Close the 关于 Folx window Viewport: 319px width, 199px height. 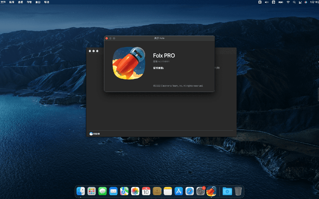pos(107,38)
